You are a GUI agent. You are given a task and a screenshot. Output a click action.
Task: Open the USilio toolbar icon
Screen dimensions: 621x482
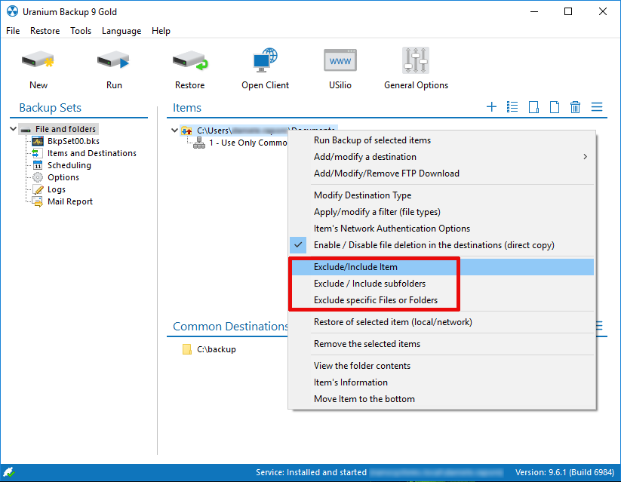(340, 62)
